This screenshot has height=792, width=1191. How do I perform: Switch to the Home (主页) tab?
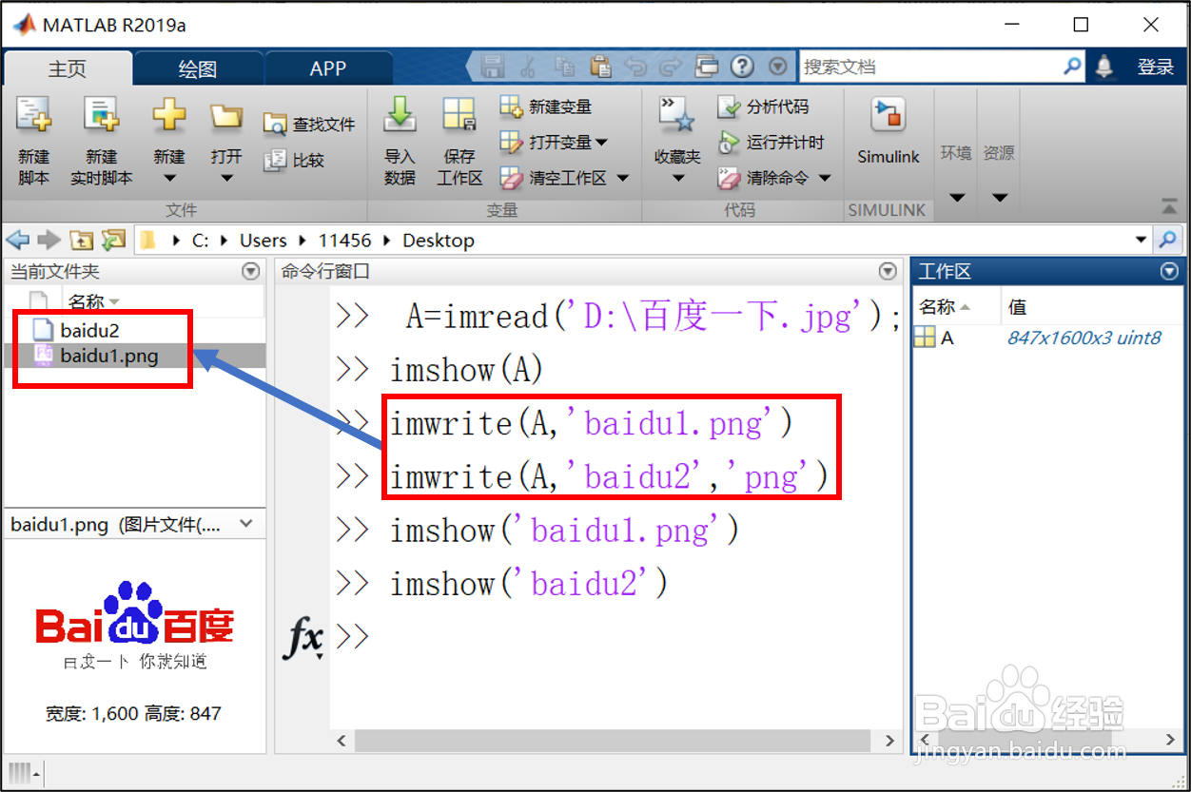(x=68, y=68)
